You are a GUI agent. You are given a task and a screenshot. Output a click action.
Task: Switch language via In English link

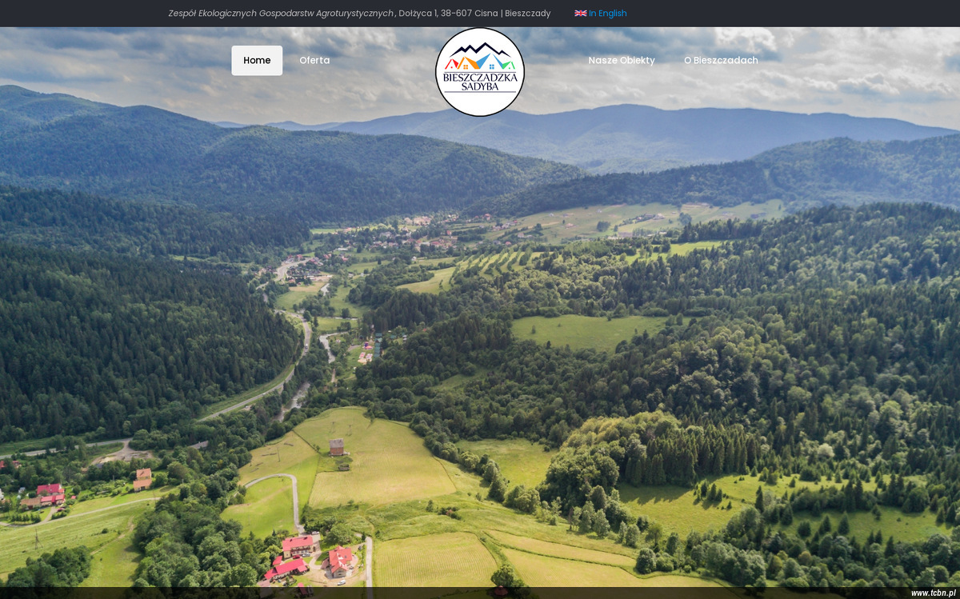(608, 14)
